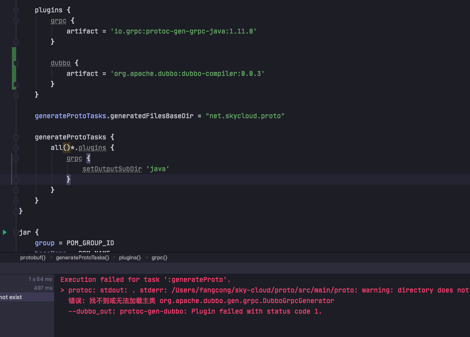The height and width of the screenshot is (337, 470).
Task: Select the '1 s 54 ms' build row
Action: pyautogui.click(x=40, y=279)
